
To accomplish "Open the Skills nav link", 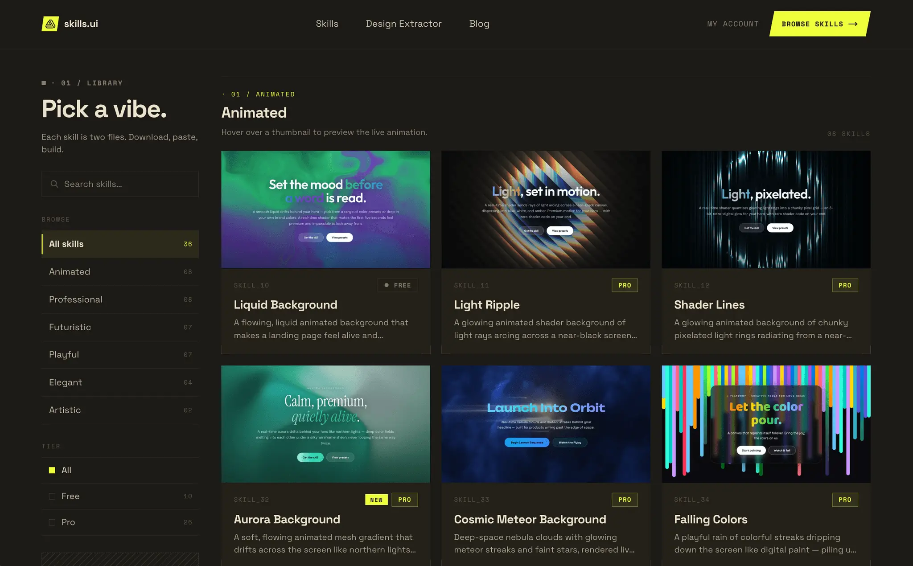I will (x=327, y=24).
